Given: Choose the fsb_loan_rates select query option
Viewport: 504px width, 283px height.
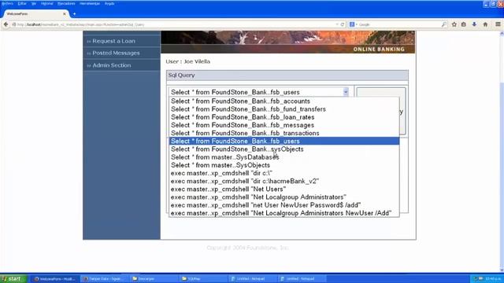Looking at the screenshot, I should pos(284,117).
